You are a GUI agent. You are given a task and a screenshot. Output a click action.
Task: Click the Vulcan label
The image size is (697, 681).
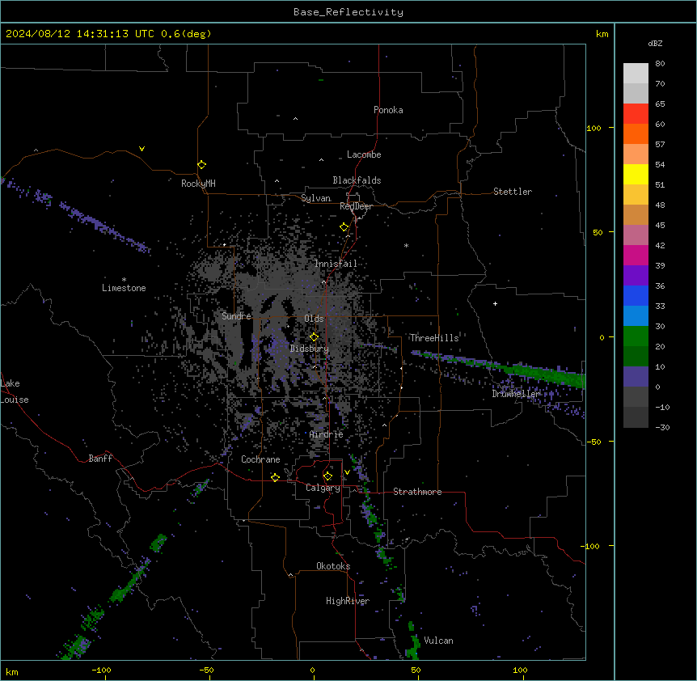(x=439, y=641)
